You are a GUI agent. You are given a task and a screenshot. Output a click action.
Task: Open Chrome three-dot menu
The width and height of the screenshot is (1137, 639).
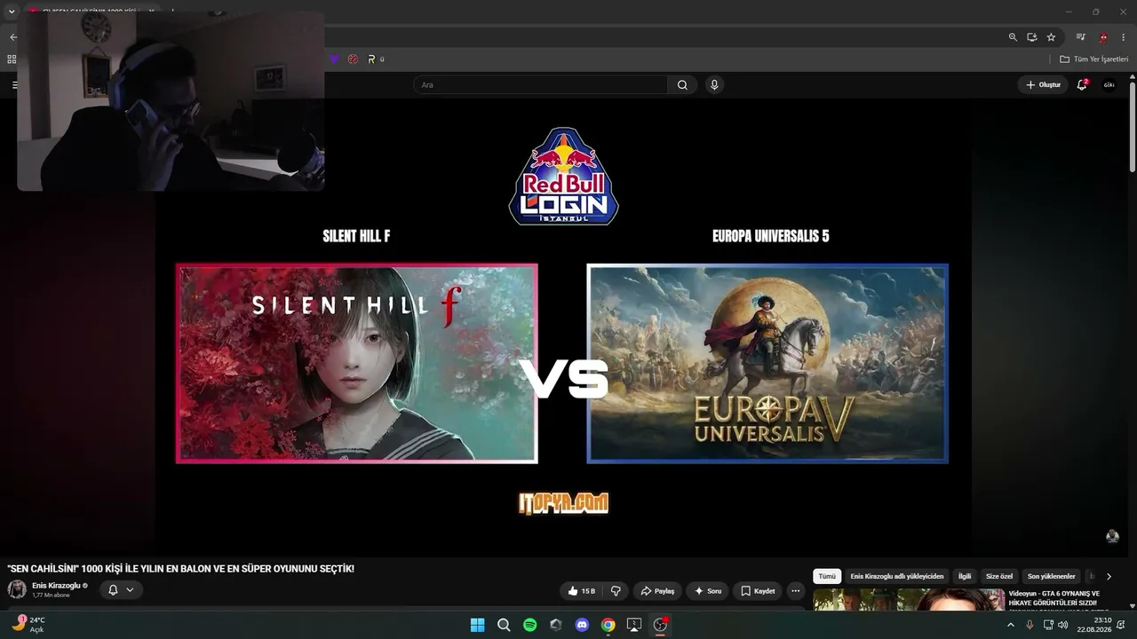click(1123, 37)
